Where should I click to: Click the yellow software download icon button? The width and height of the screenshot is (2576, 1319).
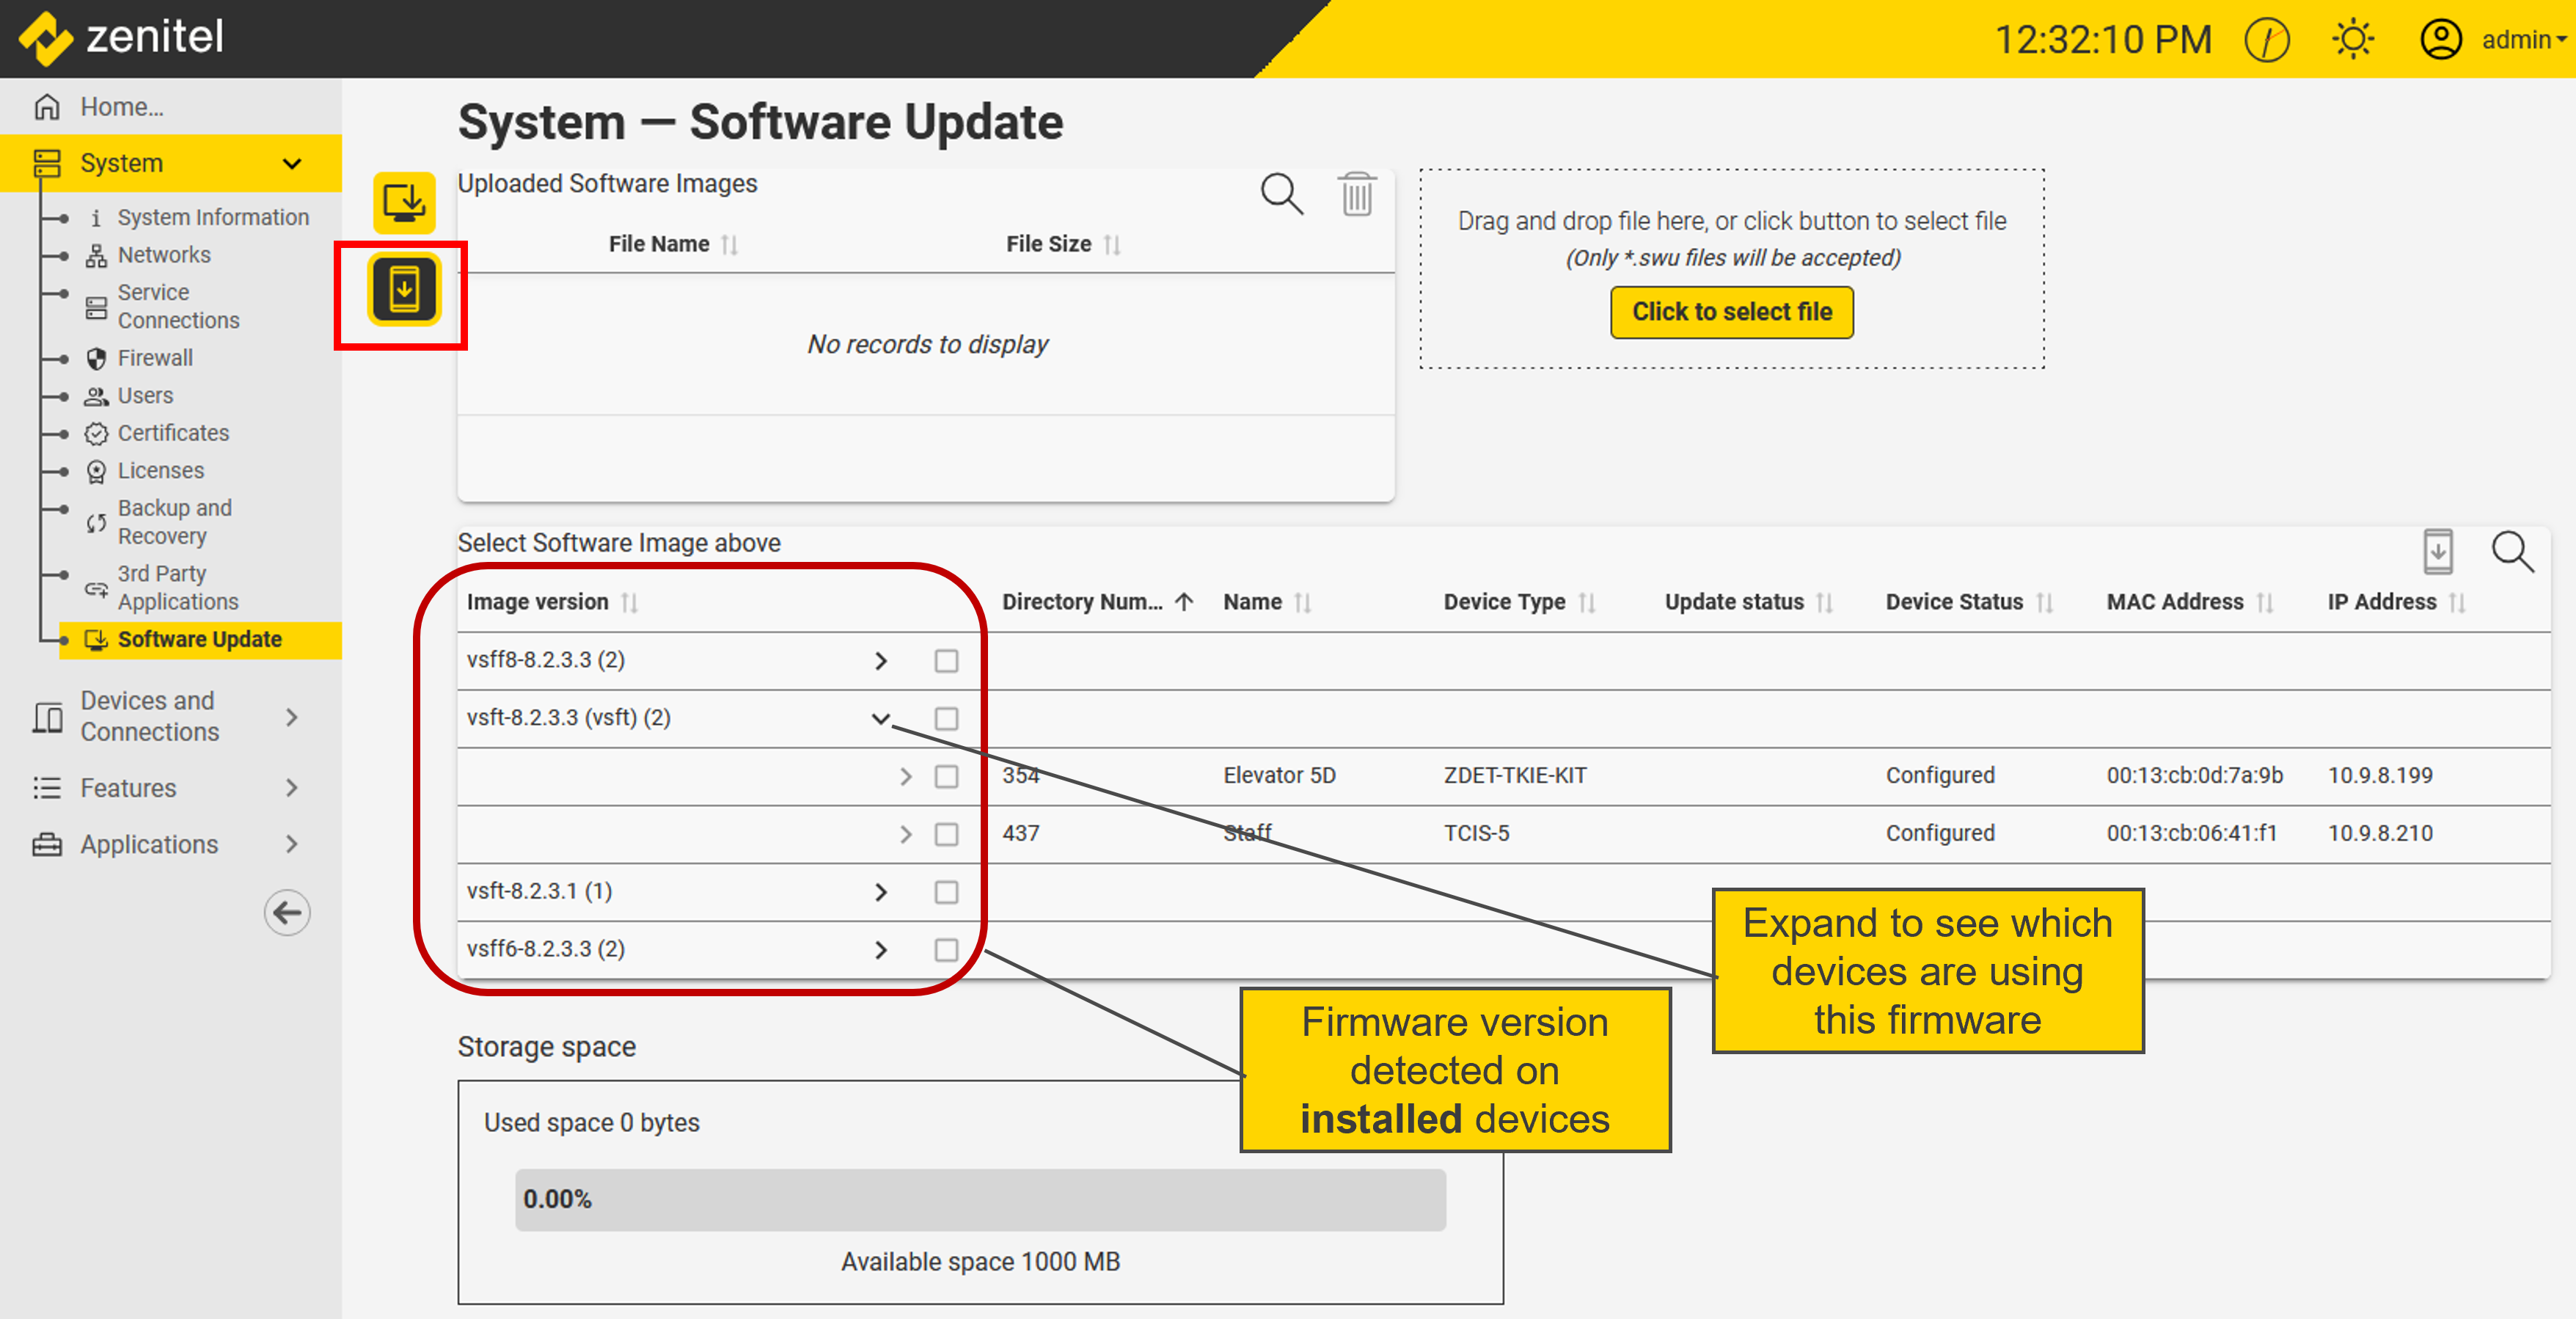pos(404,202)
